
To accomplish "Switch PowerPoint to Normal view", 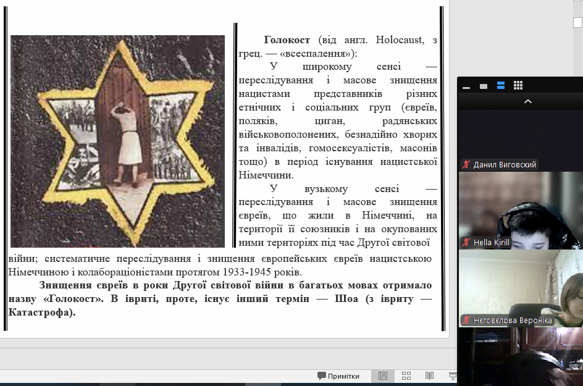I will pyautogui.click(x=383, y=376).
